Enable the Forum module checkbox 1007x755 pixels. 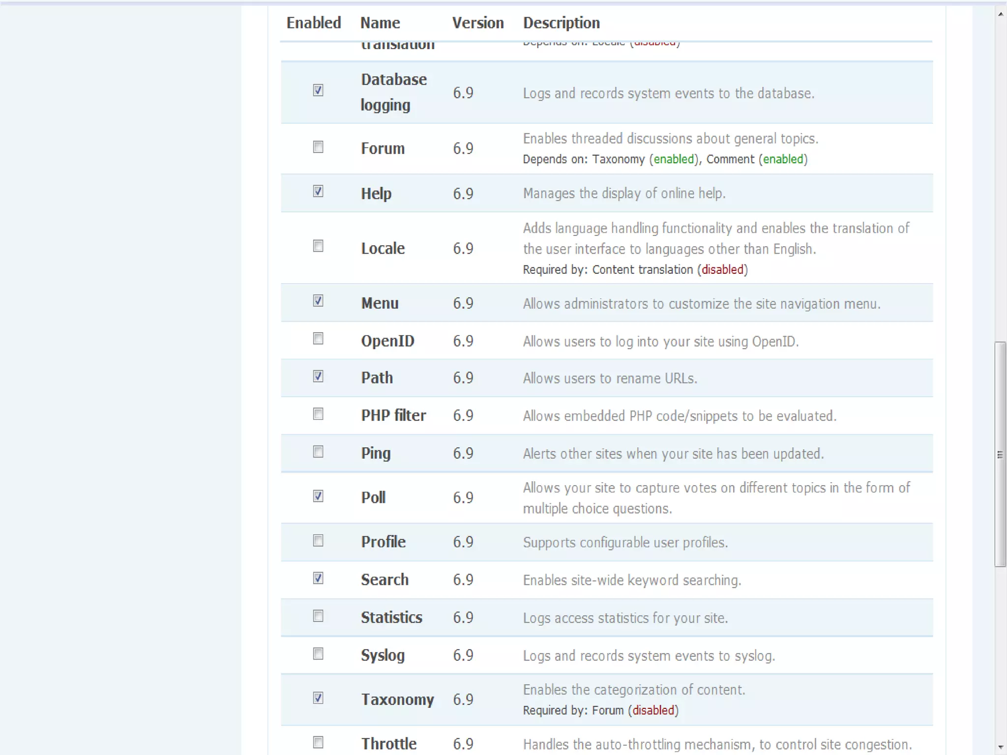318,147
